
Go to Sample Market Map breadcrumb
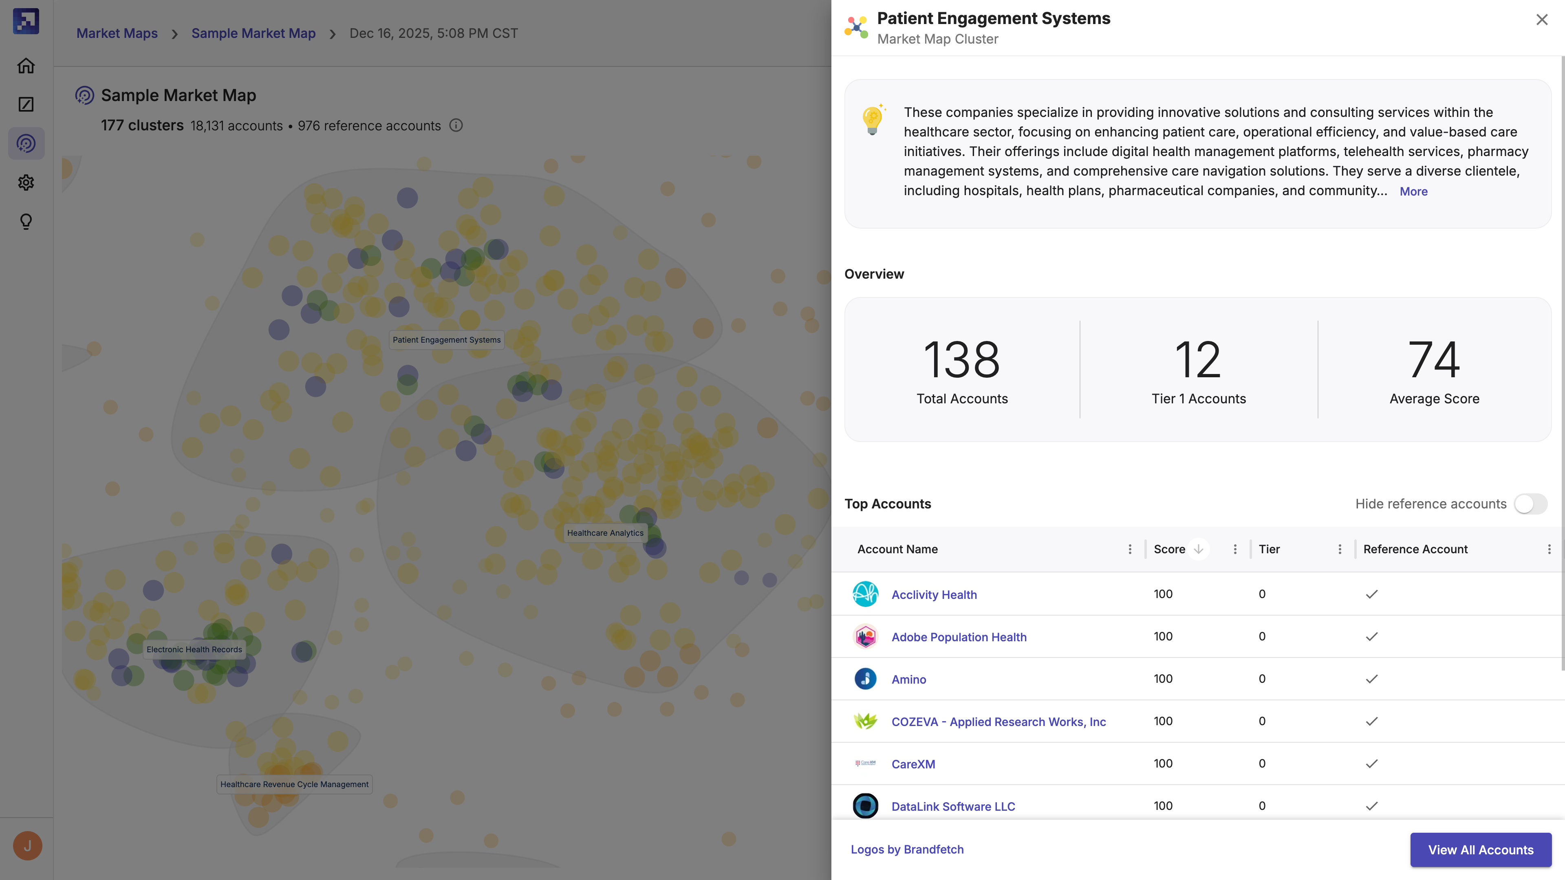pos(253,33)
